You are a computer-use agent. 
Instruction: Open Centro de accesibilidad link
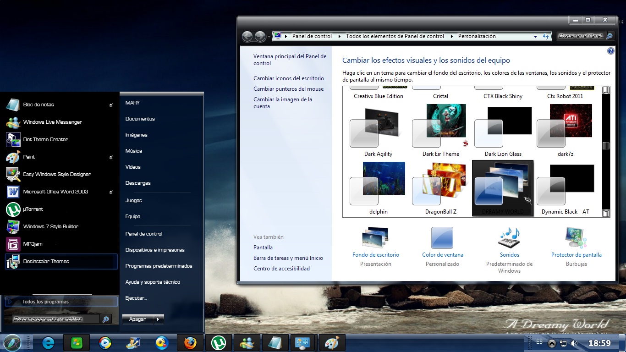click(x=281, y=269)
